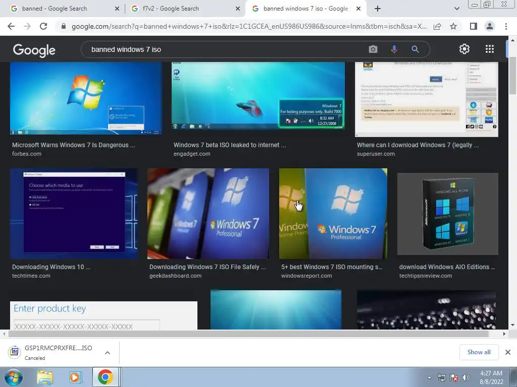This screenshot has height=387, width=517.
Task: Search by image camera icon
Action: (373, 49)
